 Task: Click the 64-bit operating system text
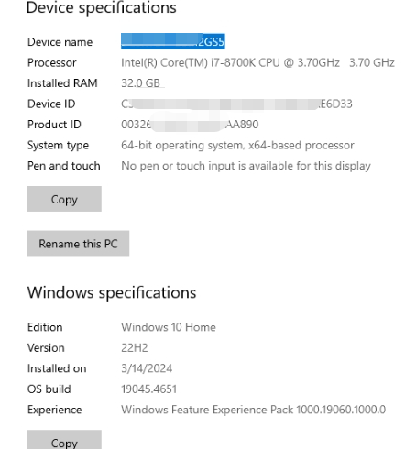coord(237,145)
